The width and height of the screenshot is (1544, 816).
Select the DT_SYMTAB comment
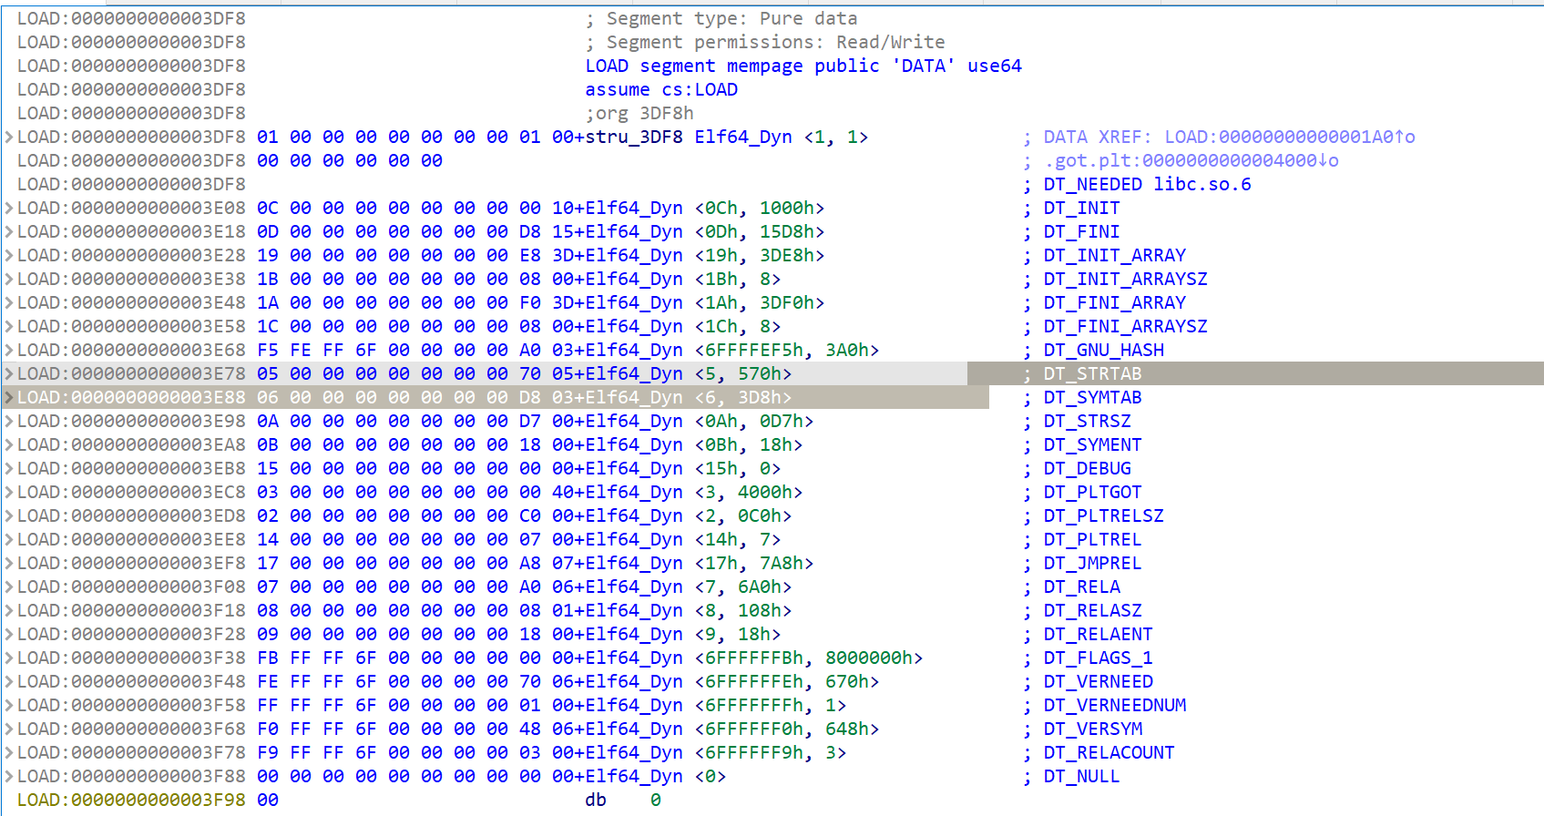click(x=1092, y=397)
